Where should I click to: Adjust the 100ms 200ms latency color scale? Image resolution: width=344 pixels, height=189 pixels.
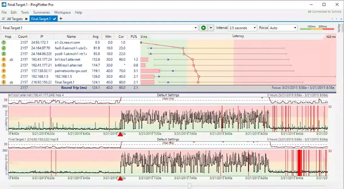(x=317, y=28)
